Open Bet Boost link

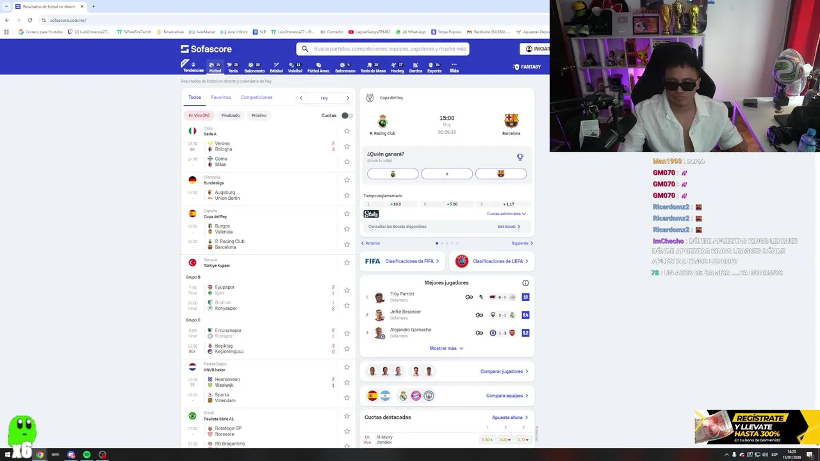coord(509,227)
